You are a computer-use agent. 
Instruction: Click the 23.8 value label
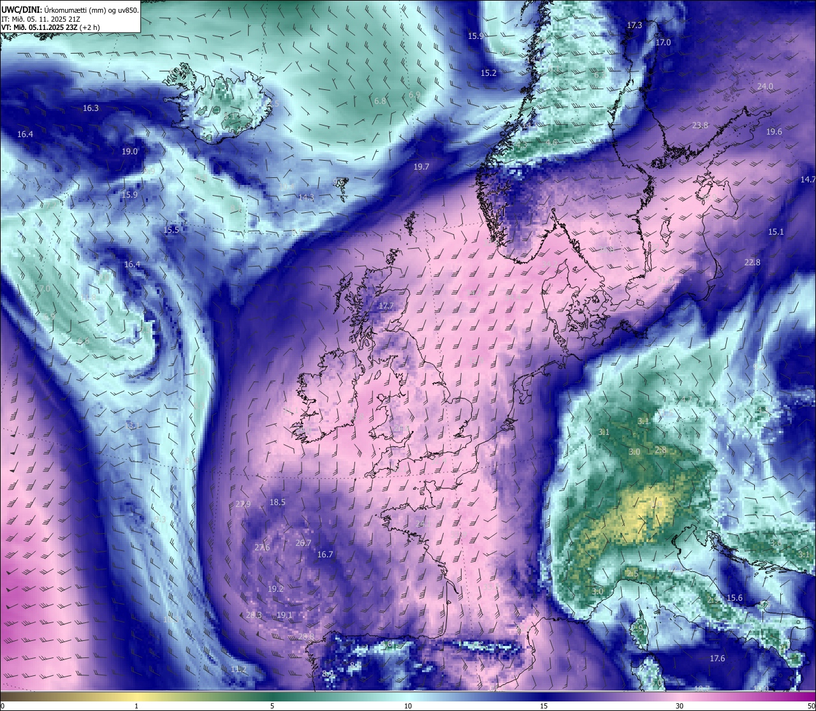[700, 126]
